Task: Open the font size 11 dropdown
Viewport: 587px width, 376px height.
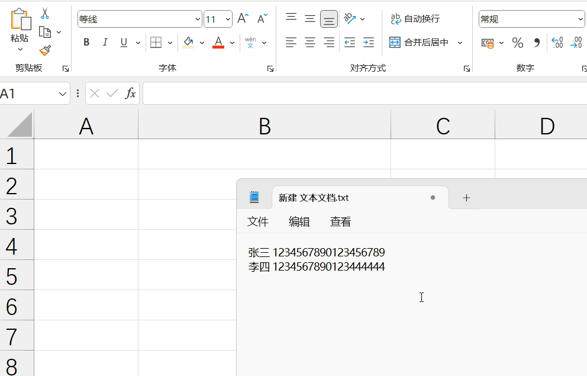Action: (x=228, y=19)
